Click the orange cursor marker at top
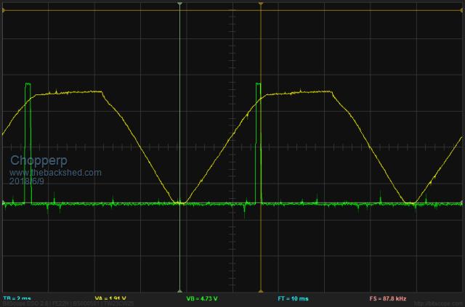The image size is (465, 307). pos(260,4)
